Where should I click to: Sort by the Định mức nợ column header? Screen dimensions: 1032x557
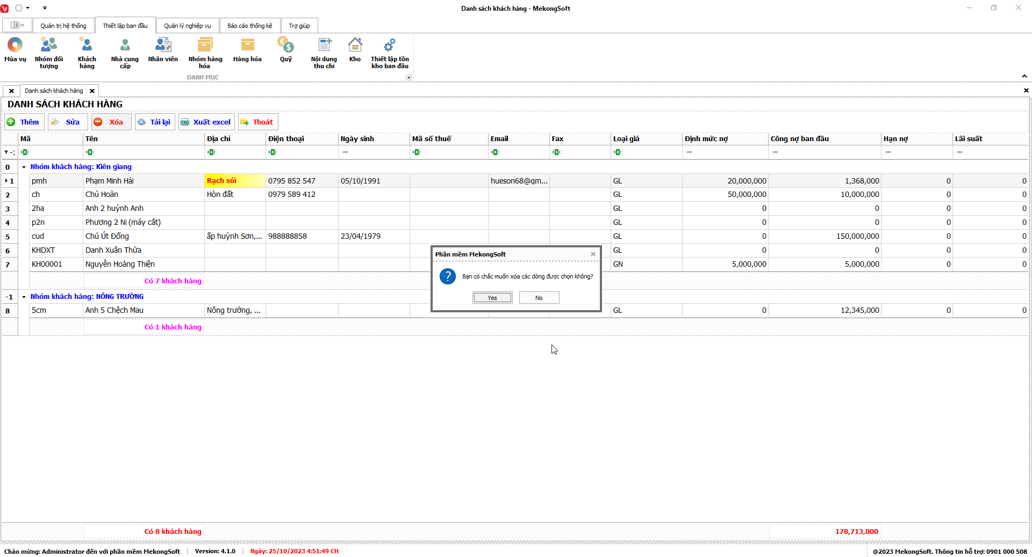[x=724, y=139]
